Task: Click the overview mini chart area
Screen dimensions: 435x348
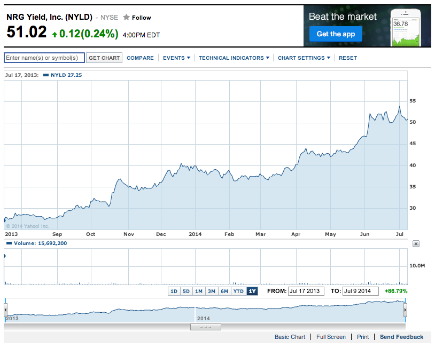Action: (x=205, y=310)
